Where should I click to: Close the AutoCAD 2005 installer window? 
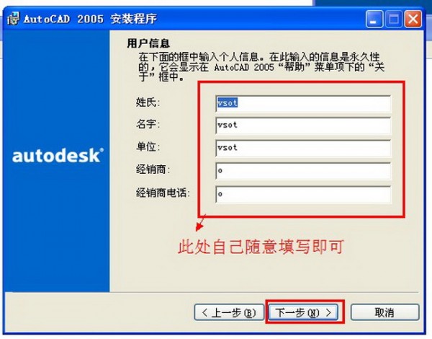coord(413,19)
